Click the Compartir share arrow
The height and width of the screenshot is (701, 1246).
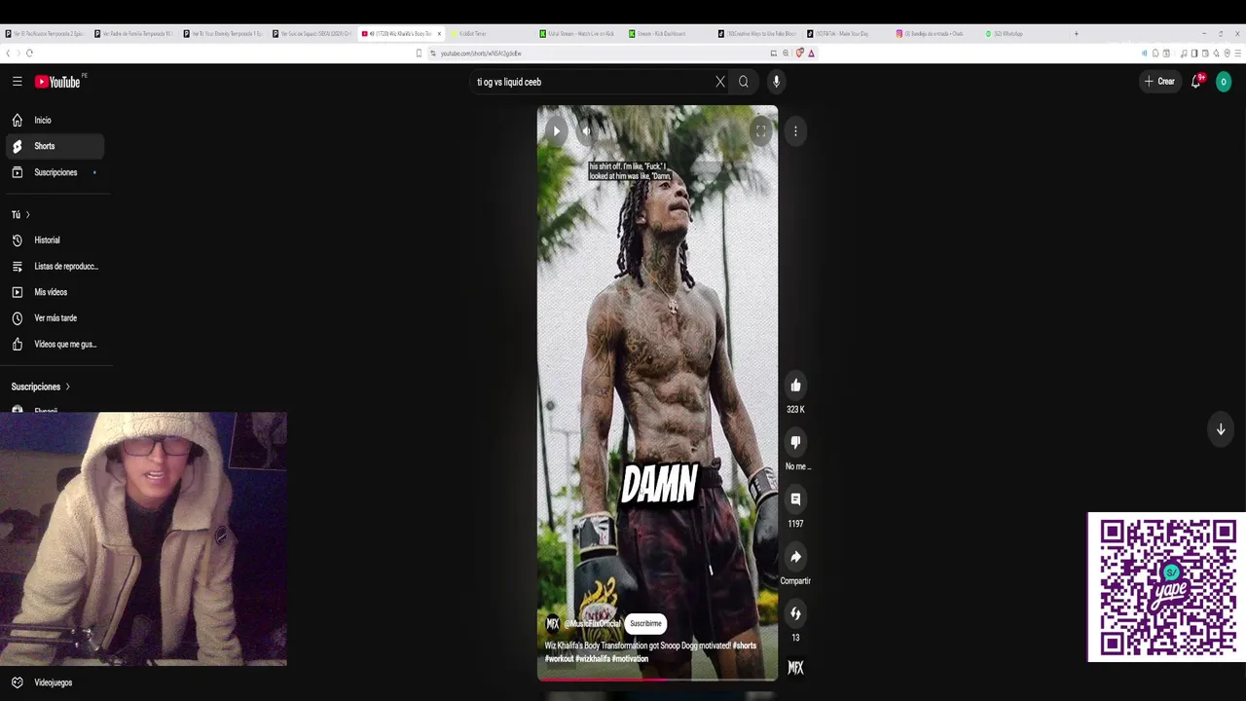795,557
